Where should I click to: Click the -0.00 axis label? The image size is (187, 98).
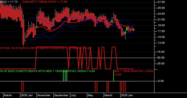(x=160, y=81)
